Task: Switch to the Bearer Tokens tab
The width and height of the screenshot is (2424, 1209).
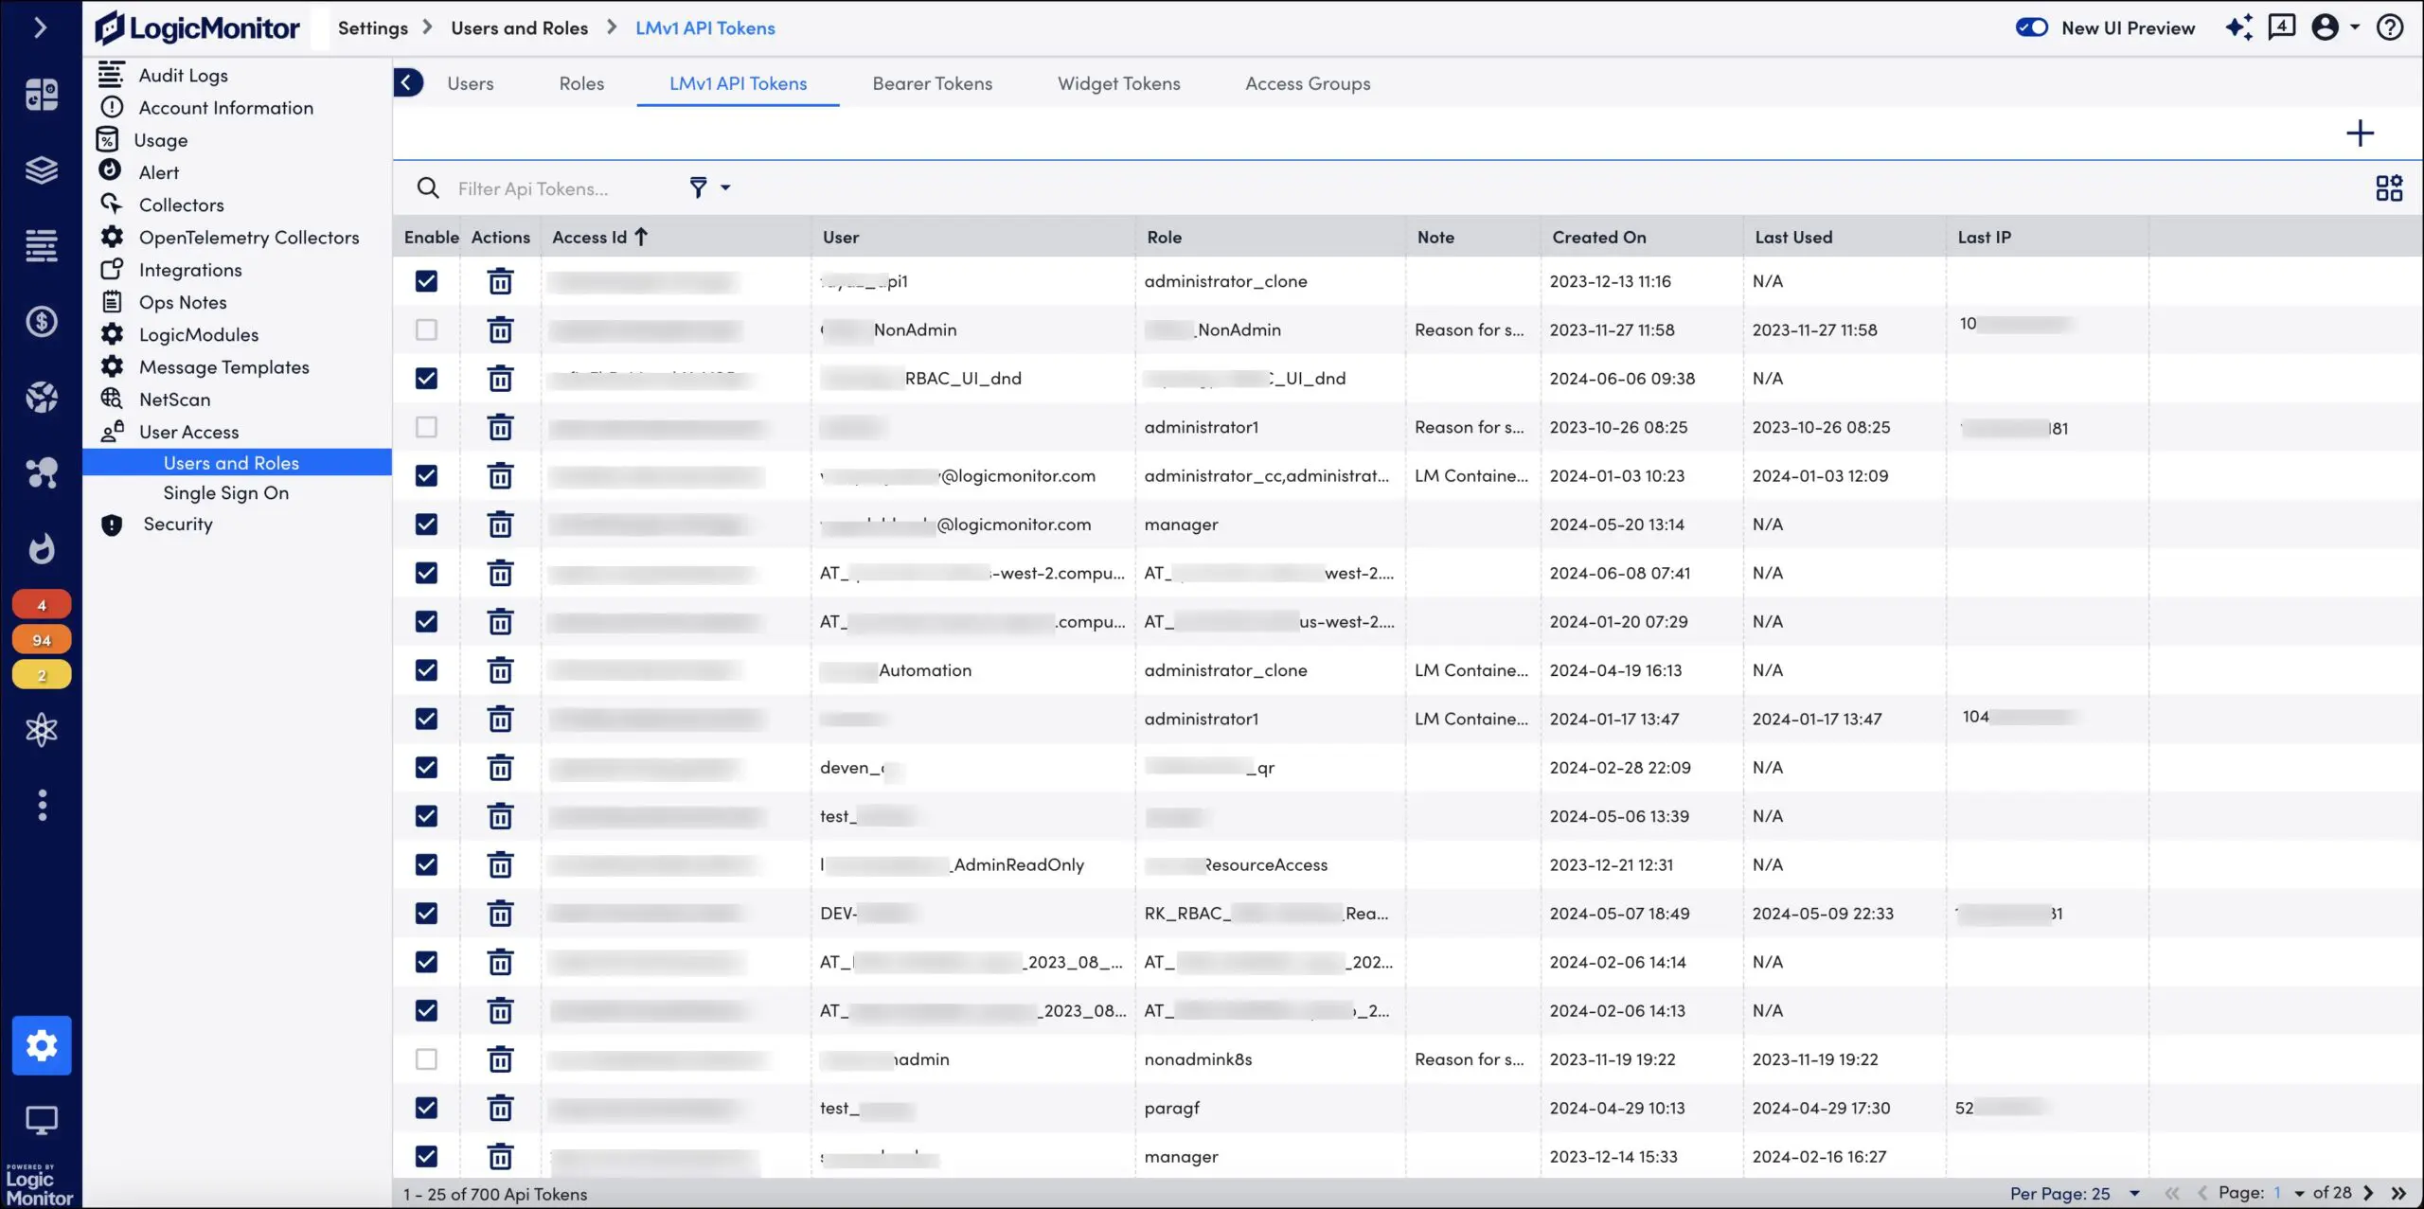Action: click(933, 83)
